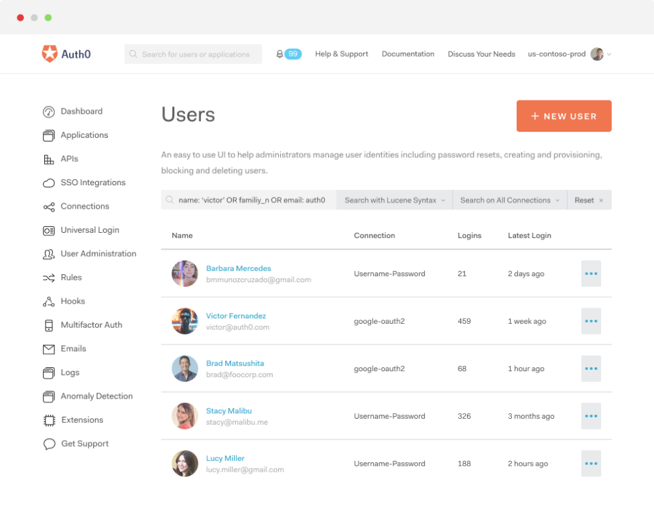Open Documentation from the top bar
The height and width of the screenshot is (507, 654).
click(x=407, y=54)
